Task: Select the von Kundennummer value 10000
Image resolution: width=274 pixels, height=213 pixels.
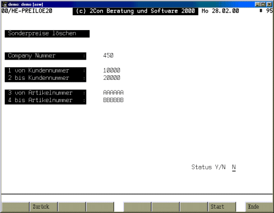Action: 112,70
